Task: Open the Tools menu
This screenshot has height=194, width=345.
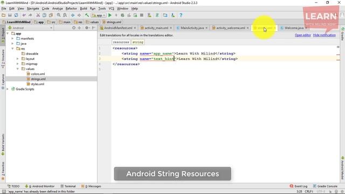Action: pyautogui.click(x=102, y=9)
